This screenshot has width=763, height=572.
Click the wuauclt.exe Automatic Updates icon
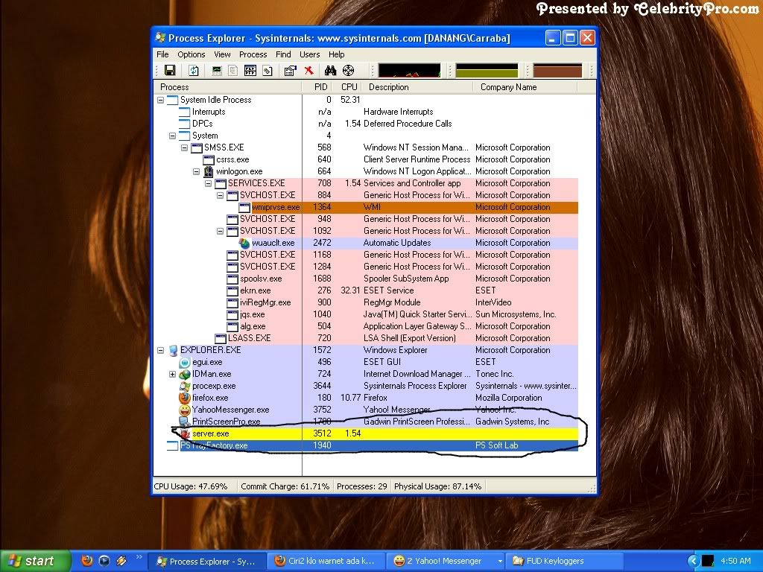pos(244,244)
